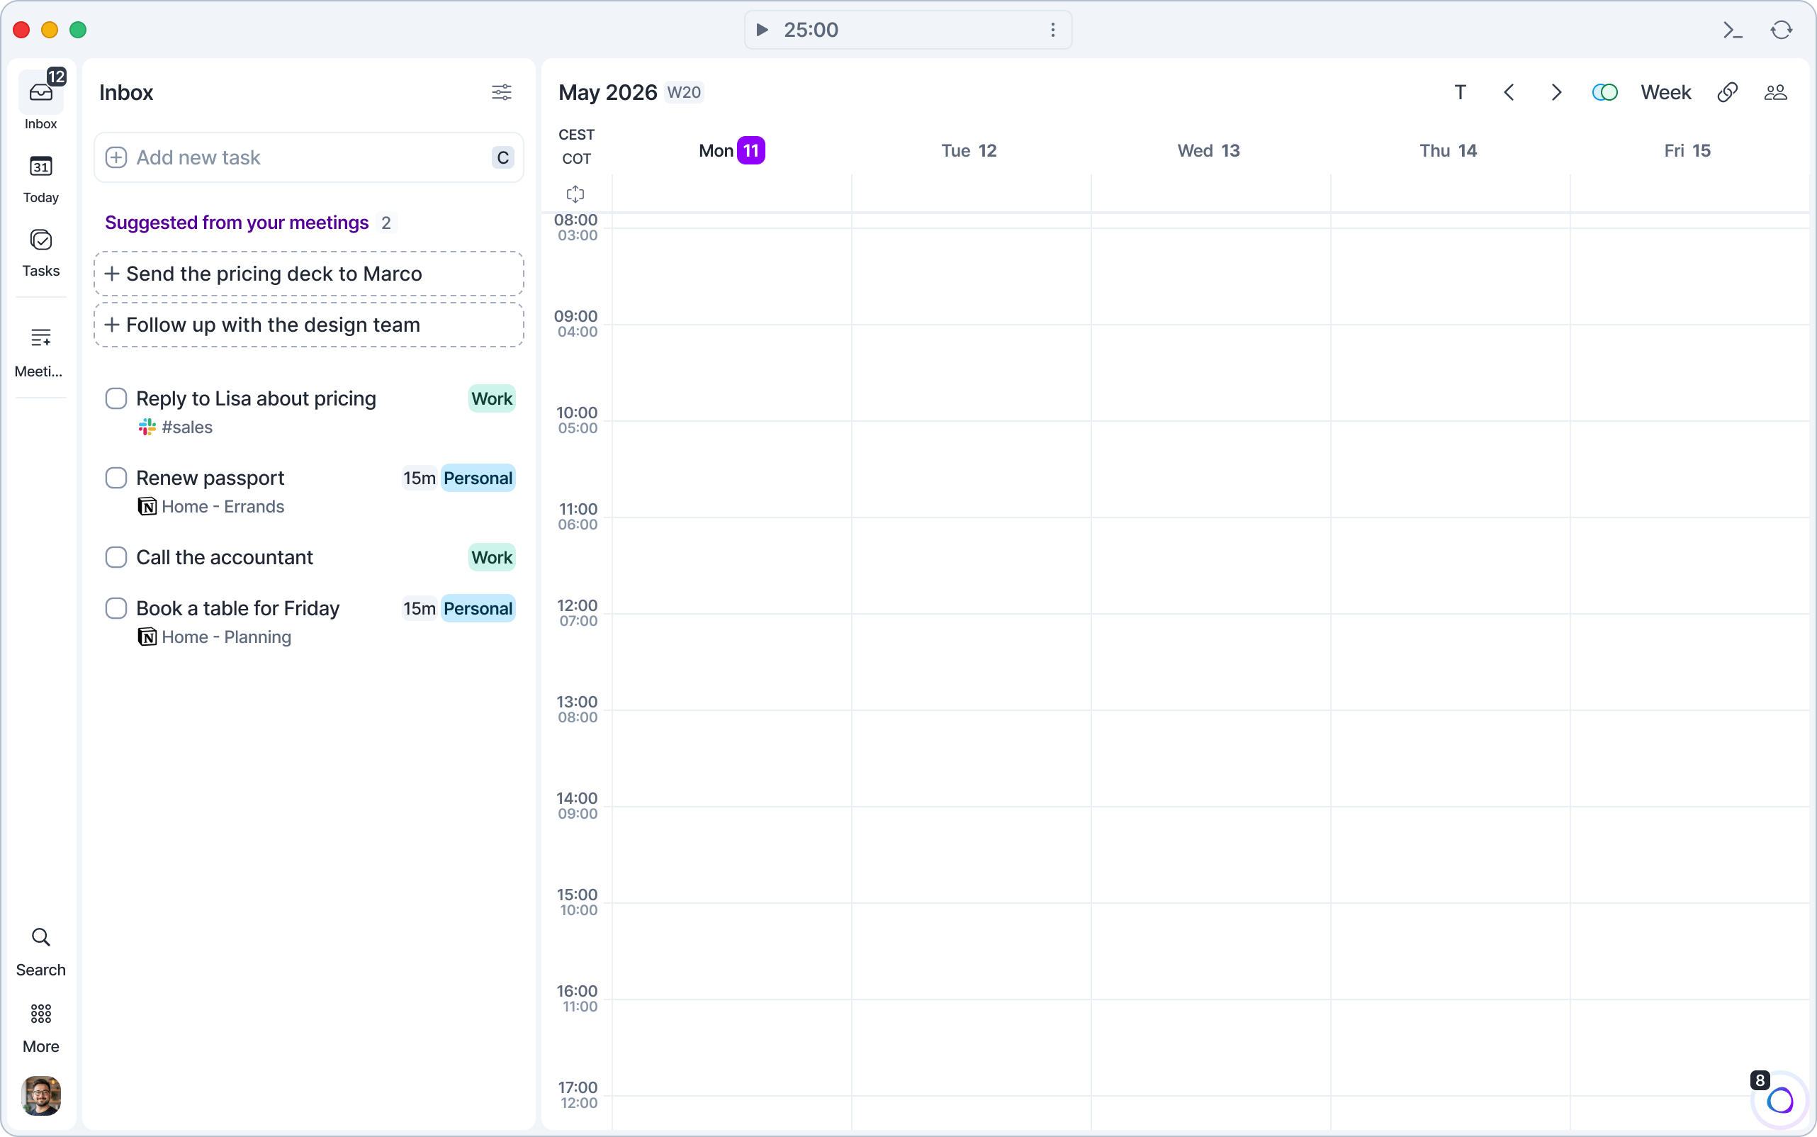Open Inbox filter settings icon
The image size is (1817, 1137).
(x=502, y=91)
